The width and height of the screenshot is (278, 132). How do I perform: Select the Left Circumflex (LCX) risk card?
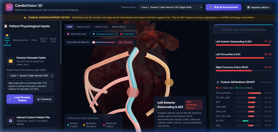tap(244, 56)
